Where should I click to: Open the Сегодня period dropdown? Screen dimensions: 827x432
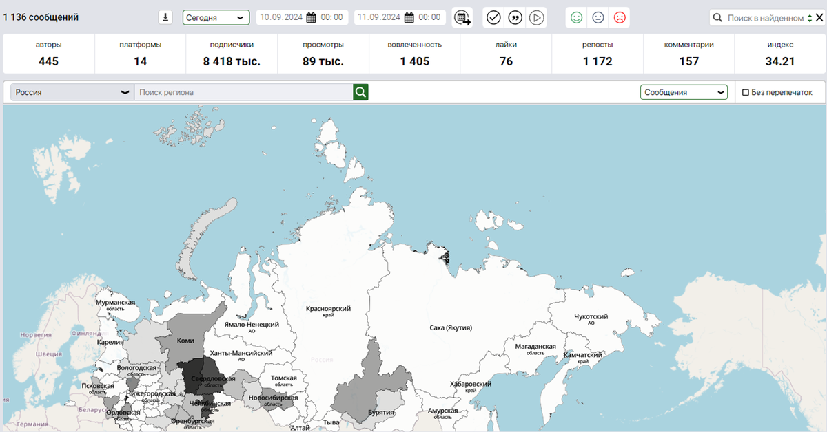coord(216,17)
